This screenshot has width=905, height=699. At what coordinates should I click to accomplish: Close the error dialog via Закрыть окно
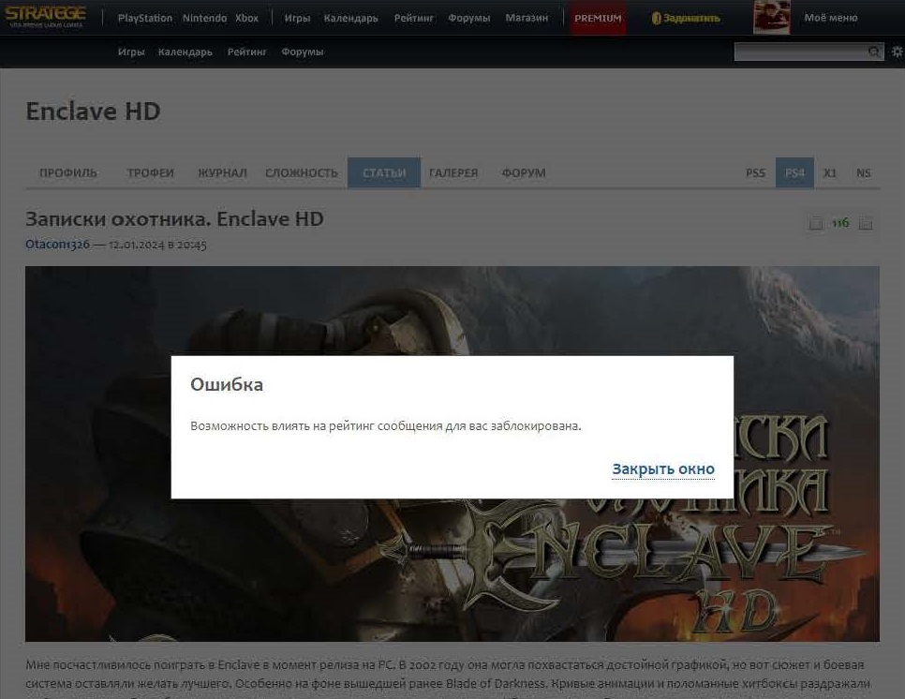(663, 469)
